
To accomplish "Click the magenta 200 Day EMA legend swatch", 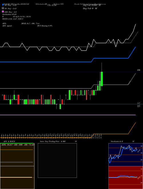I will tap(3, 11).
